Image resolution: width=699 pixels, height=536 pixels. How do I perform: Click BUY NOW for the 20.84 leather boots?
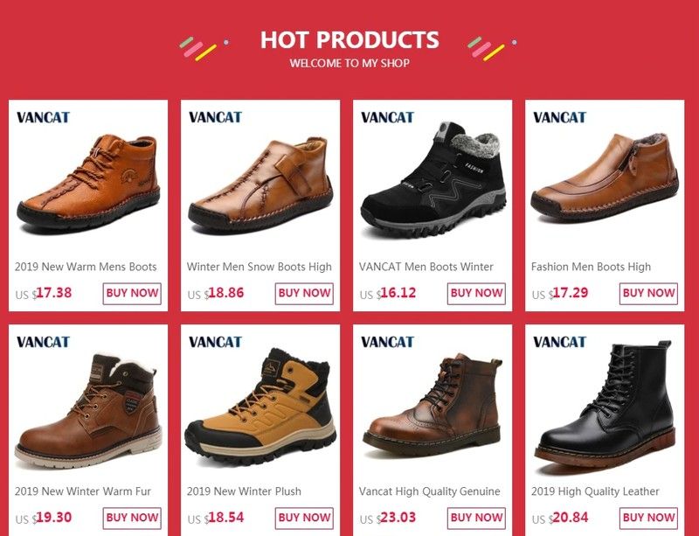click(648, 518)
